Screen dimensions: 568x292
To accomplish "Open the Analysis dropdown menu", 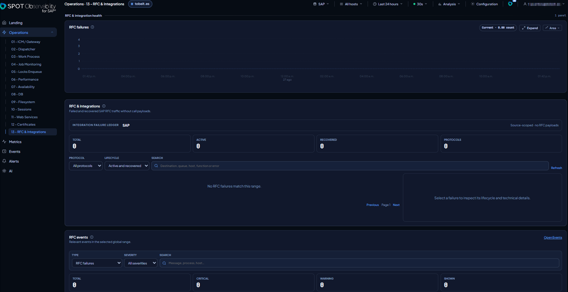I will (x=449, y=4).
